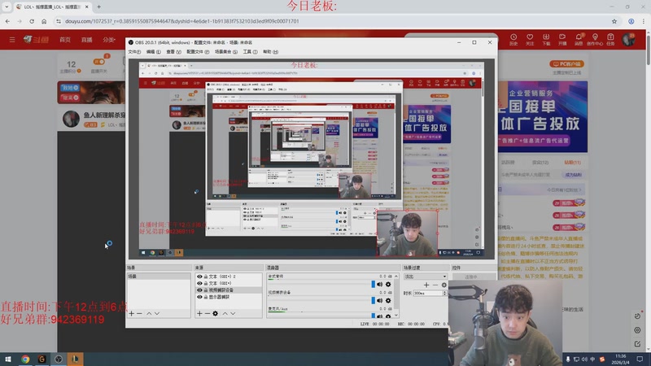Click the taskbar volume icon
This screenshot has width=651, height=366.
pos(584,359)
